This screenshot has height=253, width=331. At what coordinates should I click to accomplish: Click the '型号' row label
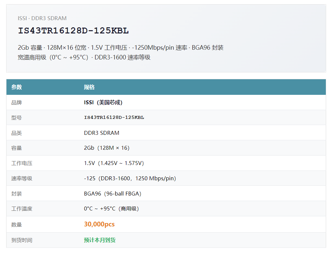point(17,118)
